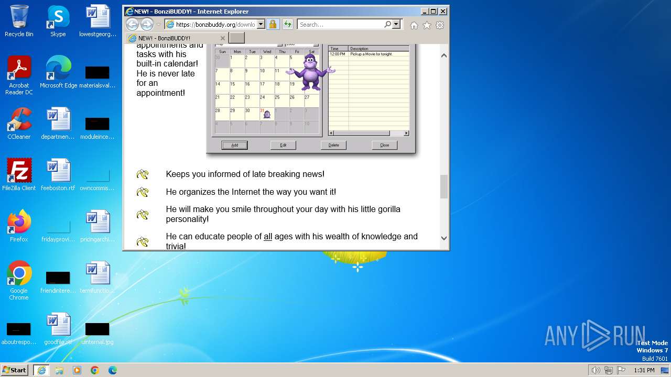Viewport: 671px width, 377px height.
Task: Open Windows Media Player taskbar icon
Action: 77,370
